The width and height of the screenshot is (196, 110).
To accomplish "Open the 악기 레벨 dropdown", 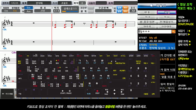I will 7,94.
